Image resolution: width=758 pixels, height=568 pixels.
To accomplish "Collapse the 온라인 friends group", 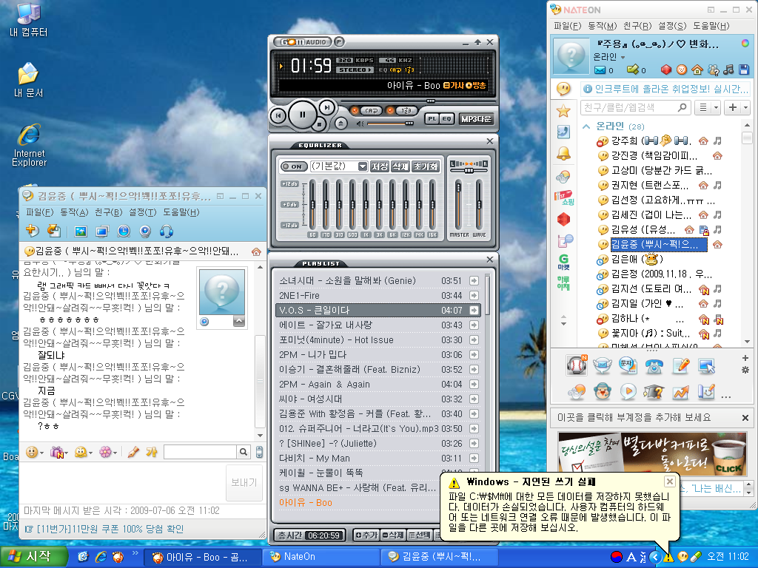I will tap(586, 126).
